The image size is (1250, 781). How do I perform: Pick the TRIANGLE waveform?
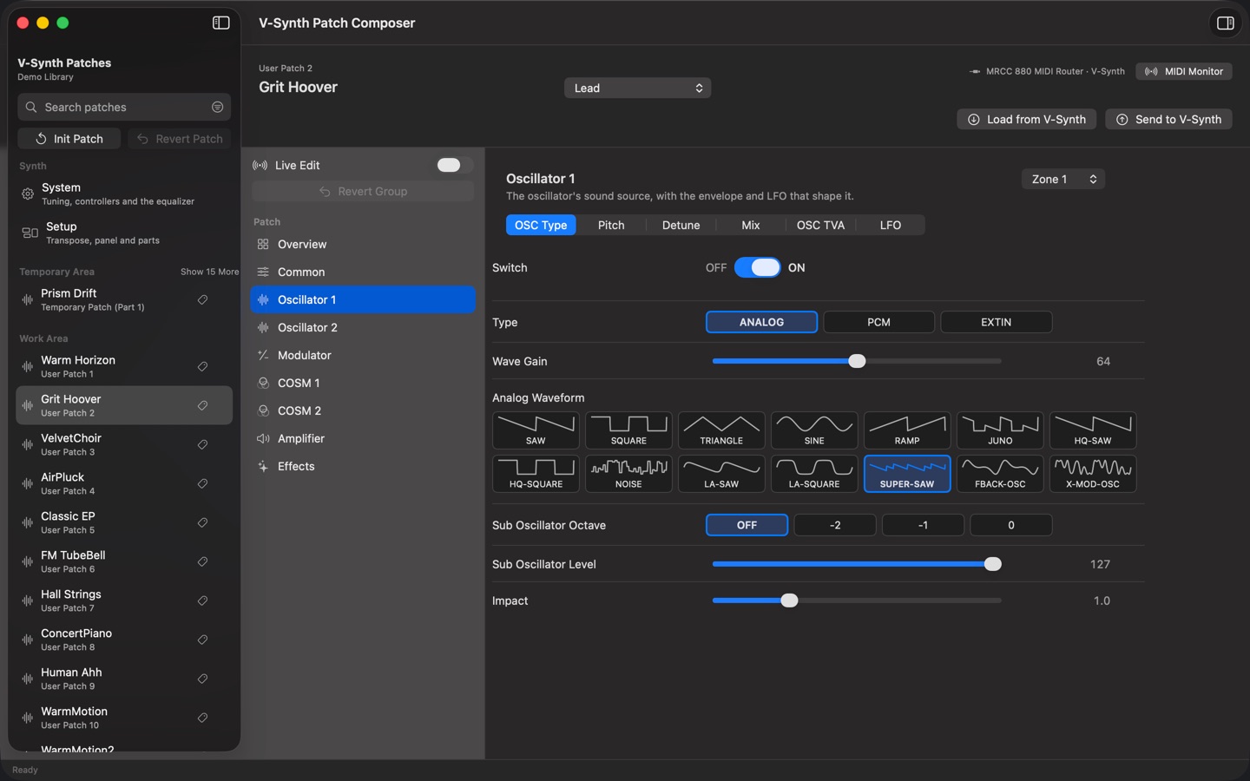(721, 430)
